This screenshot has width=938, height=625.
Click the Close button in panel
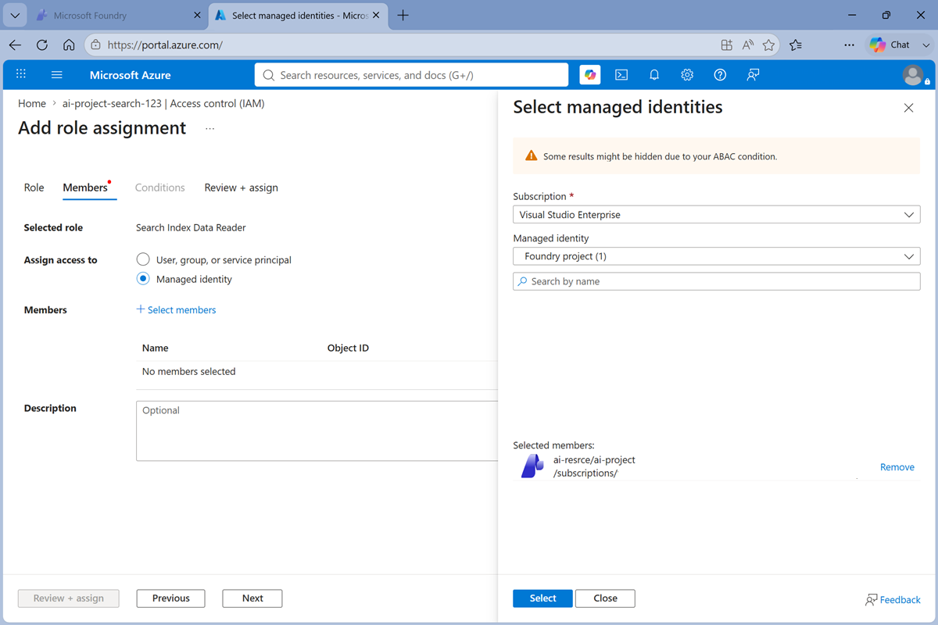pyautogui.click(x=605, y=598)
